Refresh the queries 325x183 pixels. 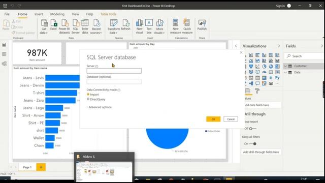click(x=125, y=25)
